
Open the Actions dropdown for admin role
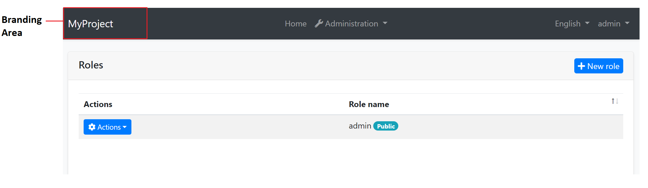(x=107, y=127)
